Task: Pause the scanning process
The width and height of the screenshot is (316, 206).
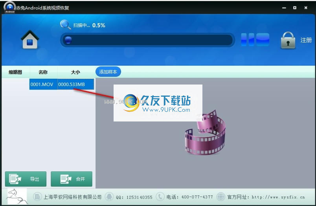Action: 248,39
